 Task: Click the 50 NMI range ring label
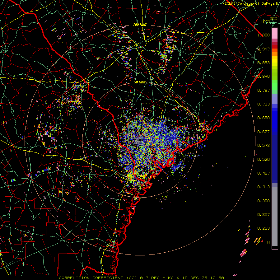pos(140,82)
